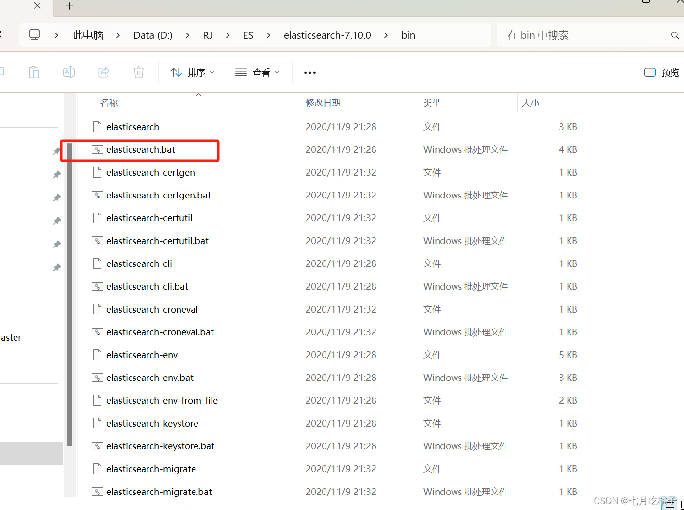This screenshot has width=684, height=510.
Task: Expand chevron after RJ in breadcrumb
Action: (x=228, y=35)
